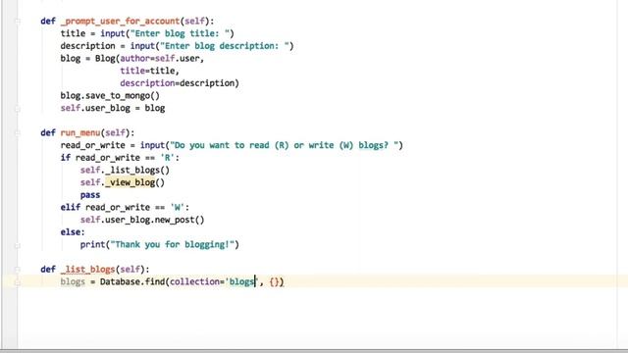This screenshot has height=353, width=628.
Task: Click the run_menu function name
Action: click(x=80, y=133)
